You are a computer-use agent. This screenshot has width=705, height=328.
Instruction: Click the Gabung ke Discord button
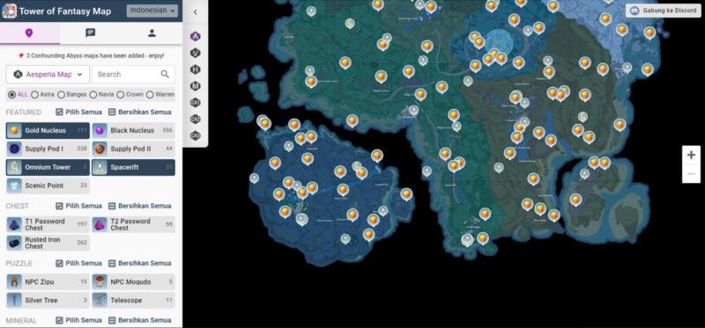(x=664, y=11)
